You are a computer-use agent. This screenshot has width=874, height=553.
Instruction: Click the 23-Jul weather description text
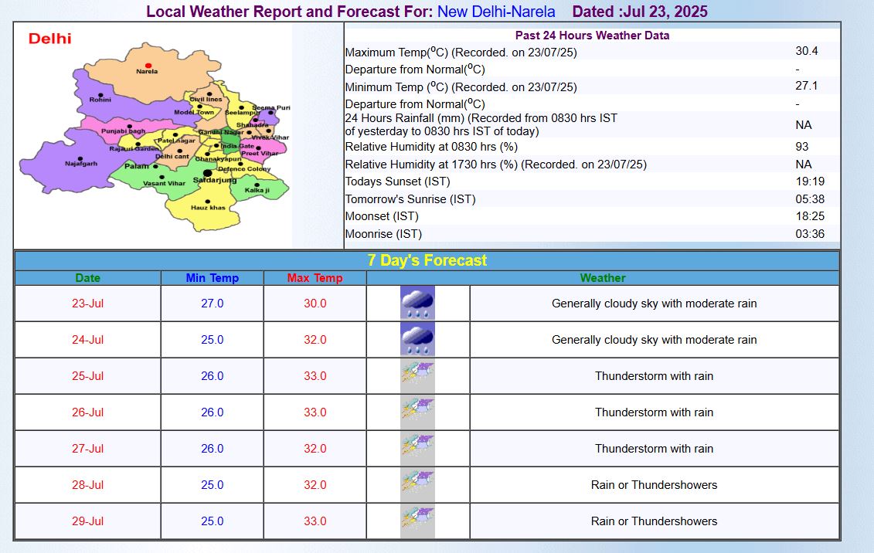click(x=655, y=304)
